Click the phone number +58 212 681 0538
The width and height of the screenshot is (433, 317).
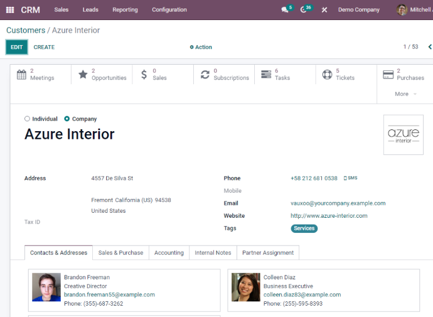tap(314, 178)
